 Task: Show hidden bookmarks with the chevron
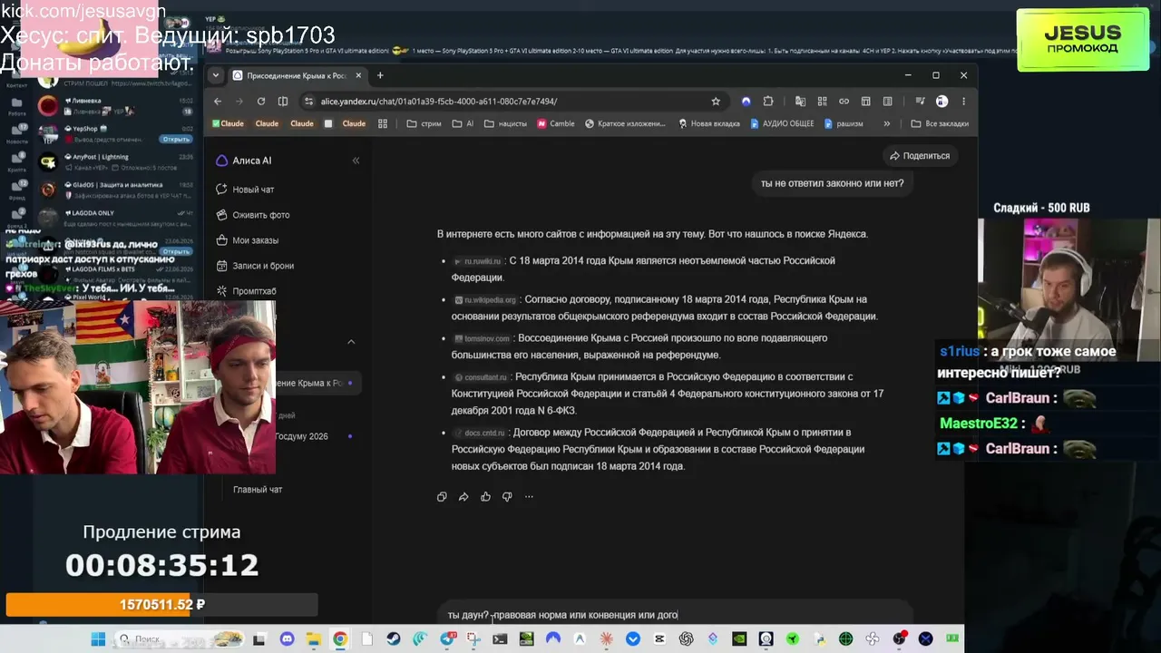[x=886, y=123]
